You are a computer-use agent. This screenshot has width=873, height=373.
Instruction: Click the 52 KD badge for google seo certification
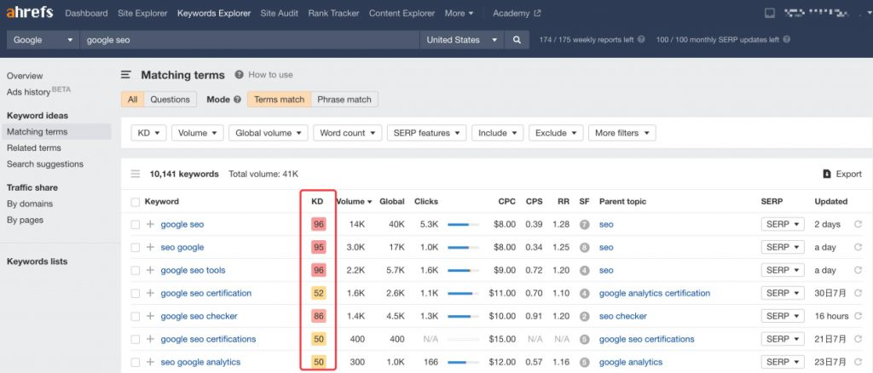click(319, 293)
